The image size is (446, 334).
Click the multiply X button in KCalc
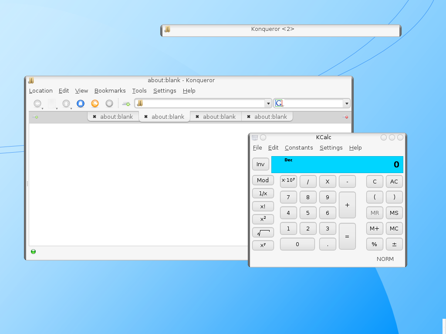pos(328,181)
